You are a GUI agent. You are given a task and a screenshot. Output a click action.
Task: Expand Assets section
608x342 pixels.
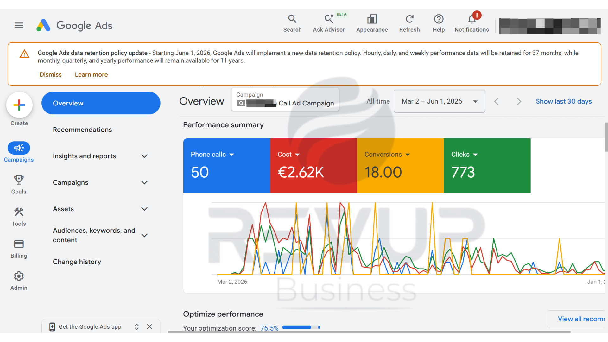click(x=144, y=209)
